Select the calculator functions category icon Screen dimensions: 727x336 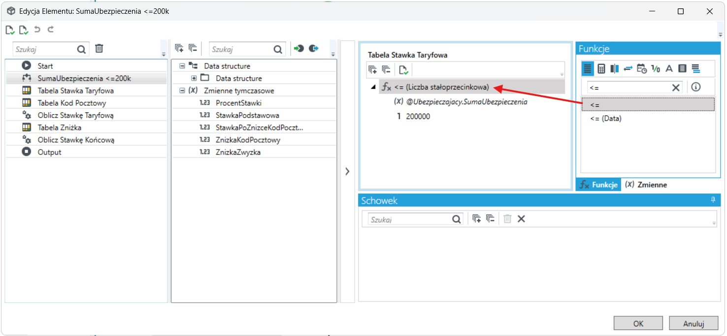601,69
